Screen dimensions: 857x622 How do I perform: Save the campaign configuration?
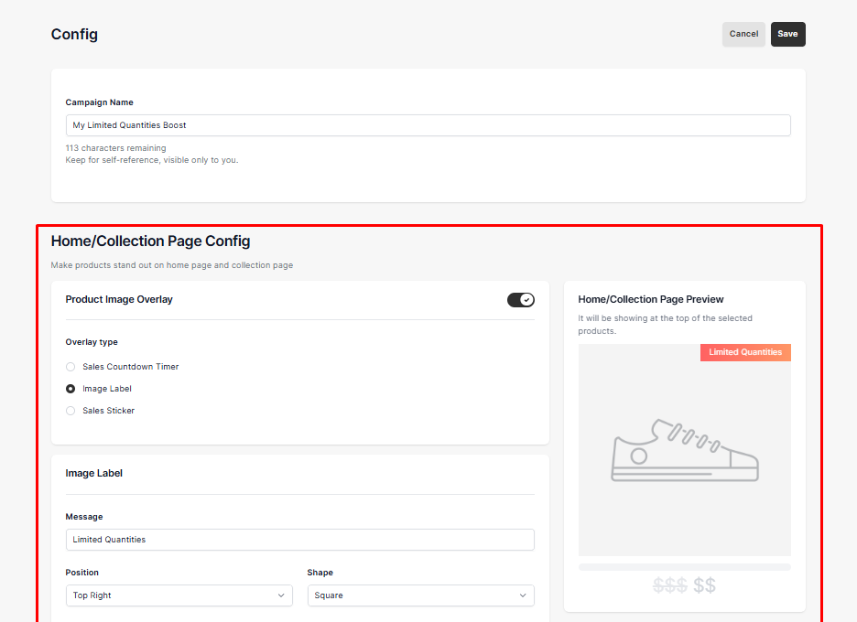pos(787,34)
